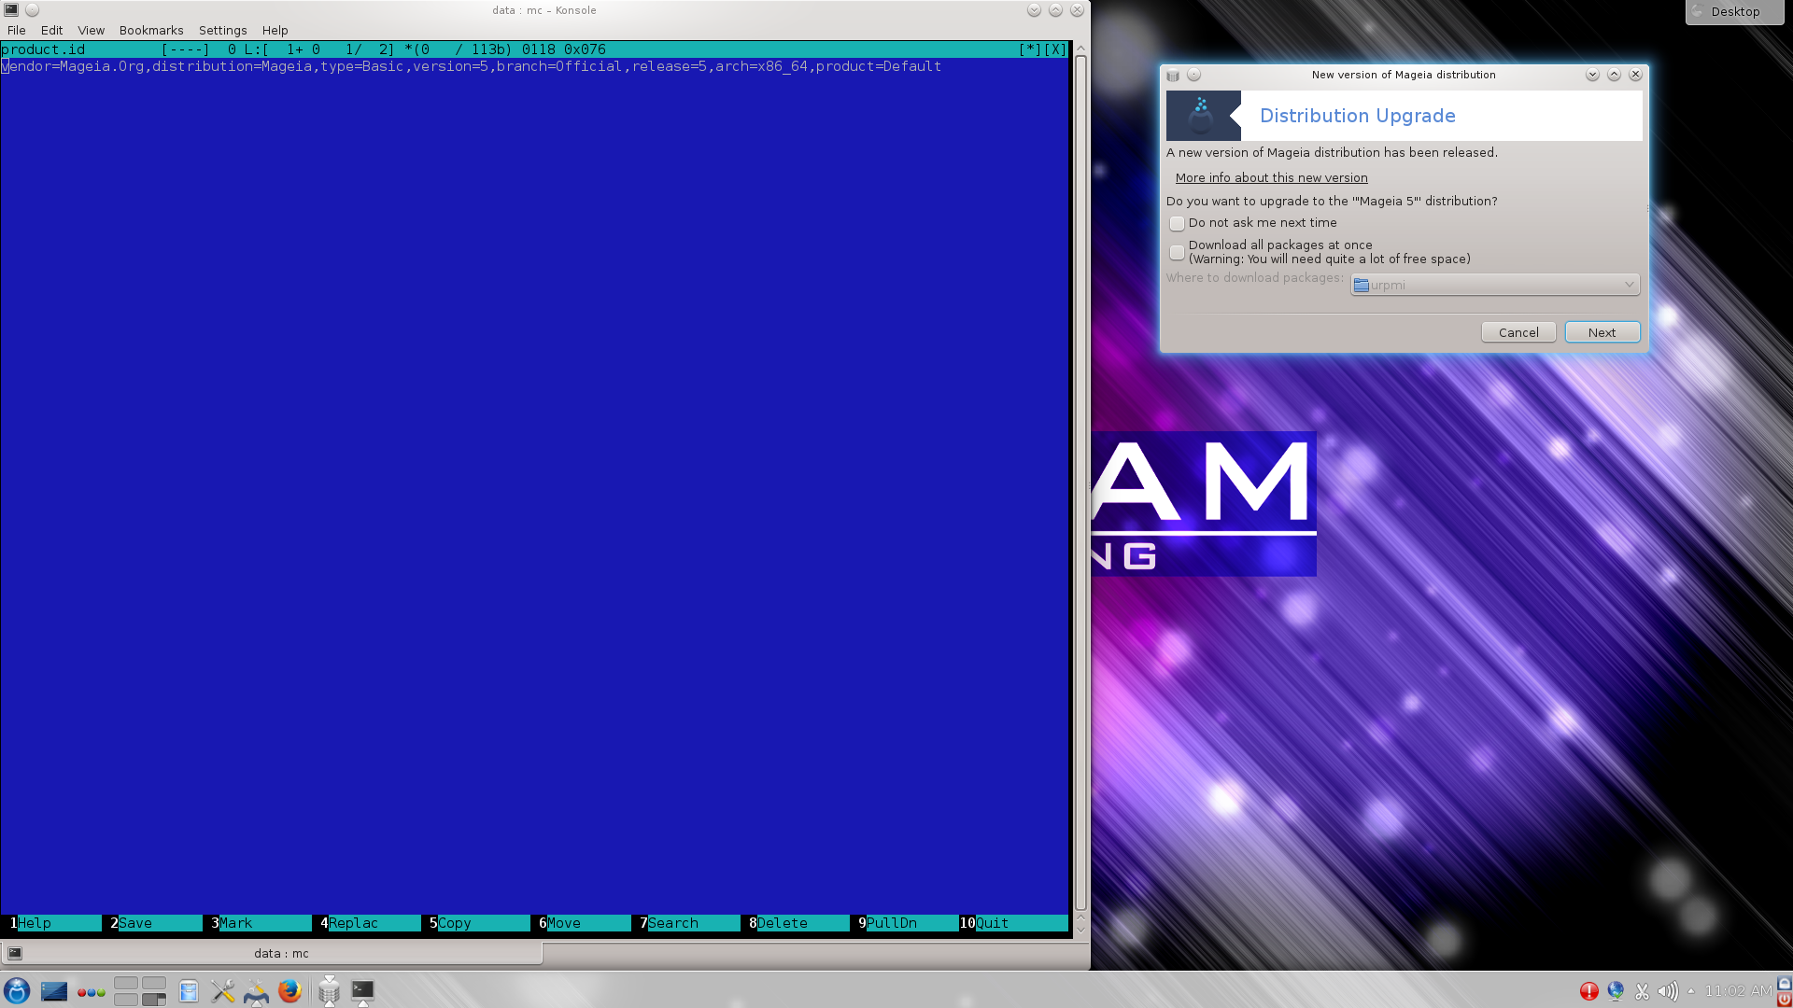Switch to the active fourth desktop in the pager

click(154, 999)
